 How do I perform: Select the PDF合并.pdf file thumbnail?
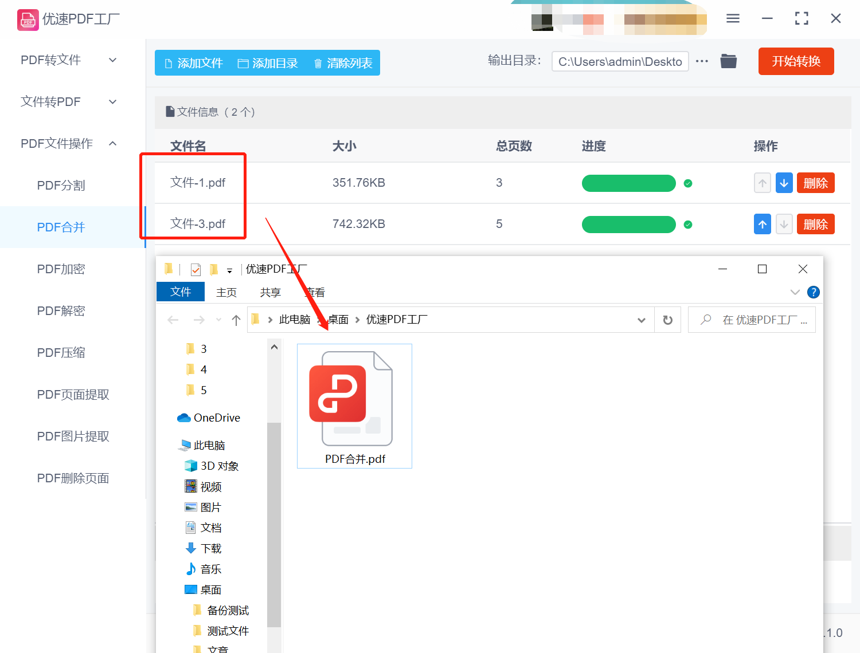[354, 406]
